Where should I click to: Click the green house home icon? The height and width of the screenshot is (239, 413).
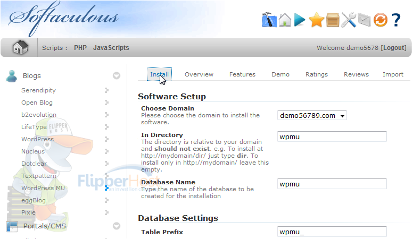(x=285, y=20)
